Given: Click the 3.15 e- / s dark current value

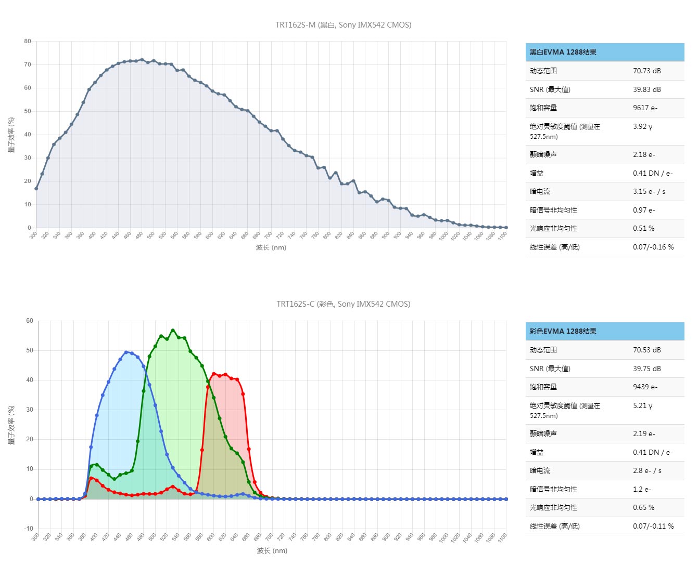Looking at the screenshot, I should tap(649, 191).
